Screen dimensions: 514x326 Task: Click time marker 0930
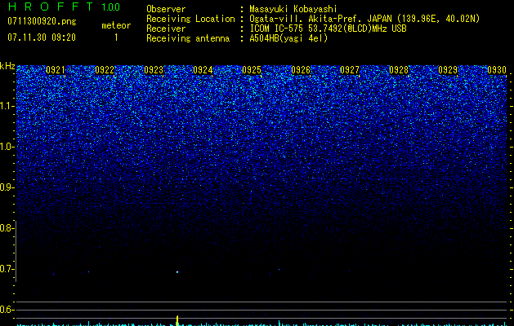click(x=497, y=70)
